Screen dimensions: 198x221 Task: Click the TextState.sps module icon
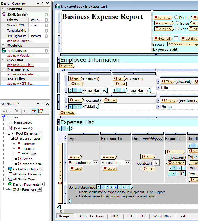tap(3, 51)
